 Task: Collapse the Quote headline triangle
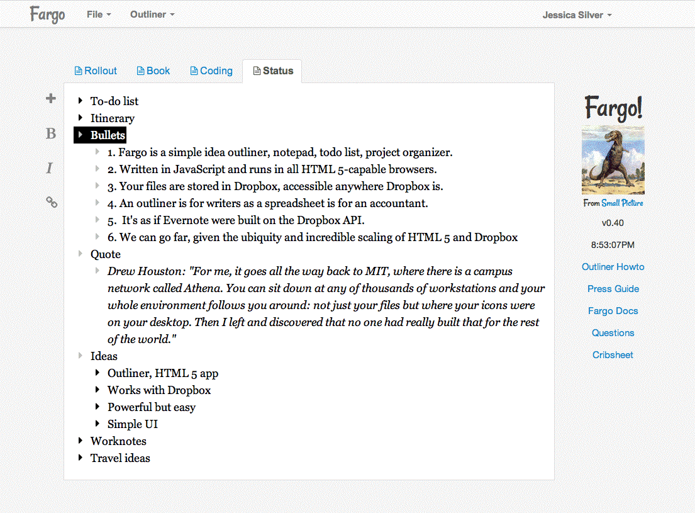point(81,254)
